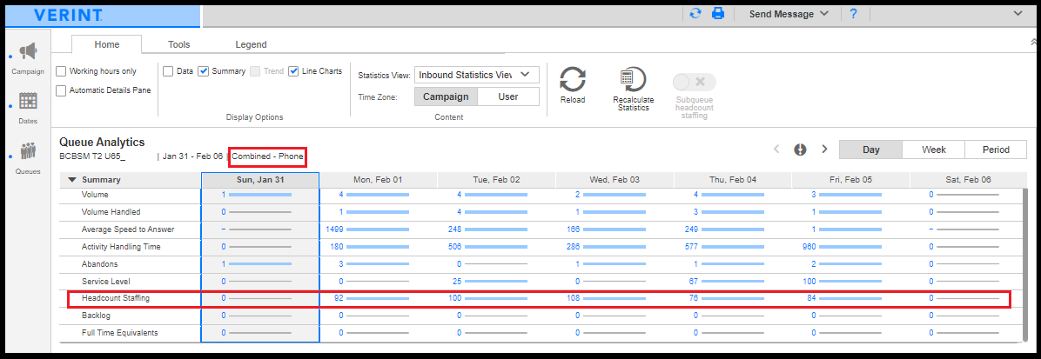
Task: Set Time Zone to User
Action: 508,96
